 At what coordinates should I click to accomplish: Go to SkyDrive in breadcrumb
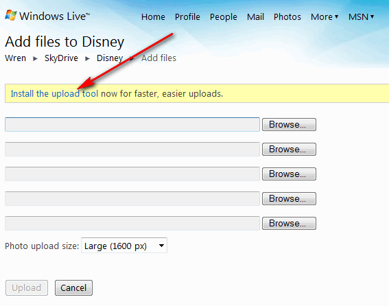pyautogui.click(x=61, y=58)
